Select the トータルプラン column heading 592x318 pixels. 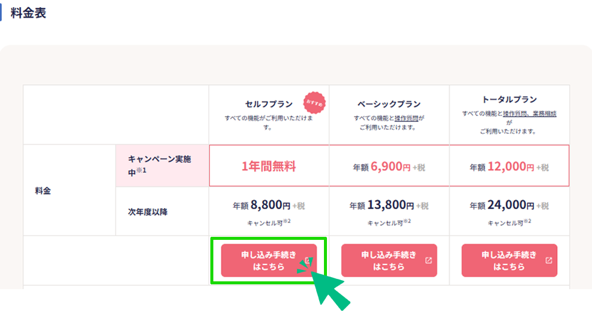coord(509,99)
